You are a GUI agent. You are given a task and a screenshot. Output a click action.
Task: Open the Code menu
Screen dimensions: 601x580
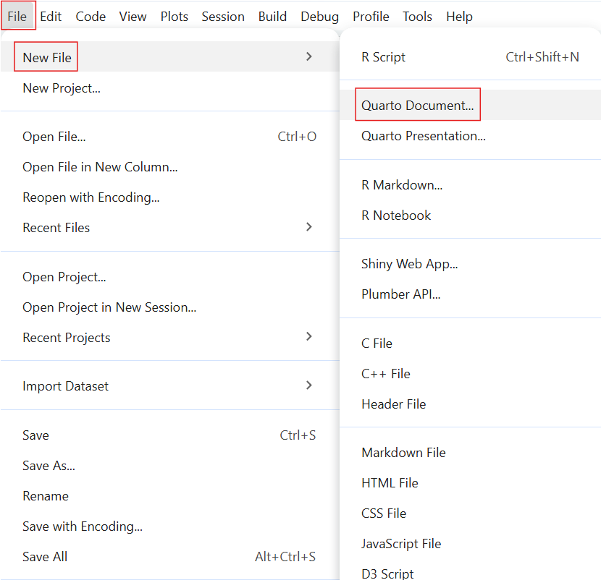pos(91,16)
